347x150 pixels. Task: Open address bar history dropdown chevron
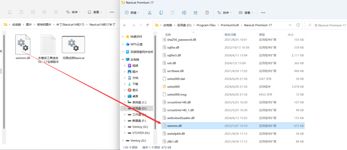click(288, 25)
